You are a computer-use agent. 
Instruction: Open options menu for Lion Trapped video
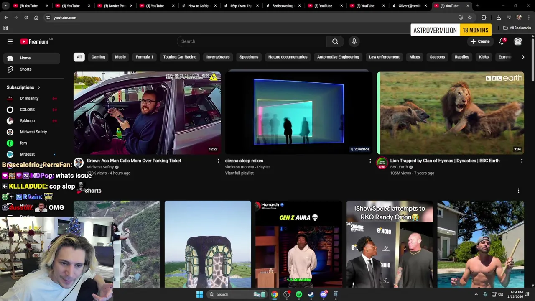[x=522, y=161]
